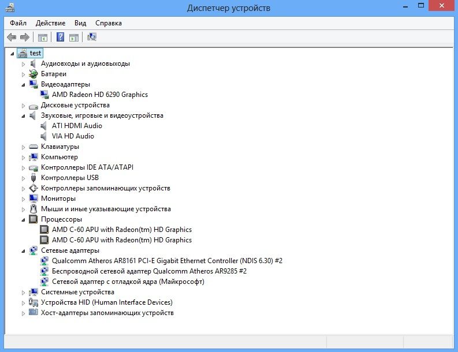Click the display icon beside Видеоадаптеры

pyautogui.click(x=33, y=84)
